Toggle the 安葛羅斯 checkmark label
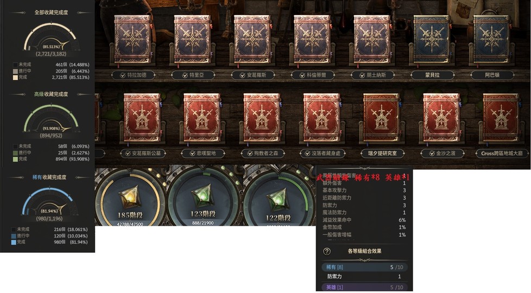Image resolution: width=531 pixels, height=293 pixels. (252, 75)
